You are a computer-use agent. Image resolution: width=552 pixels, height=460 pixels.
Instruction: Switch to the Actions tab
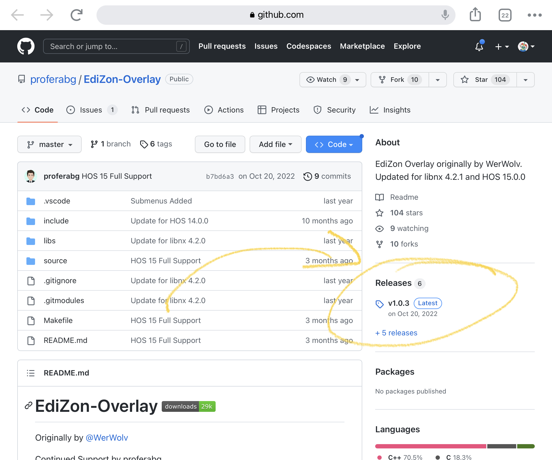pos(224,110)
